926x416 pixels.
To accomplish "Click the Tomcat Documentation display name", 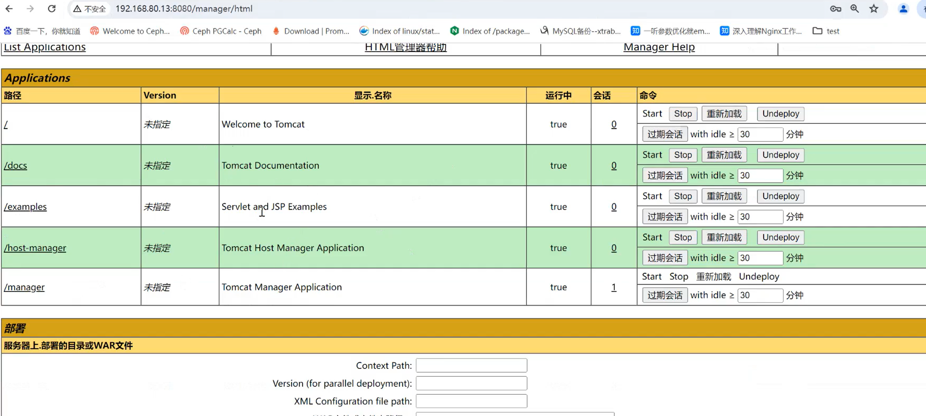I will [x=270, y=165].
